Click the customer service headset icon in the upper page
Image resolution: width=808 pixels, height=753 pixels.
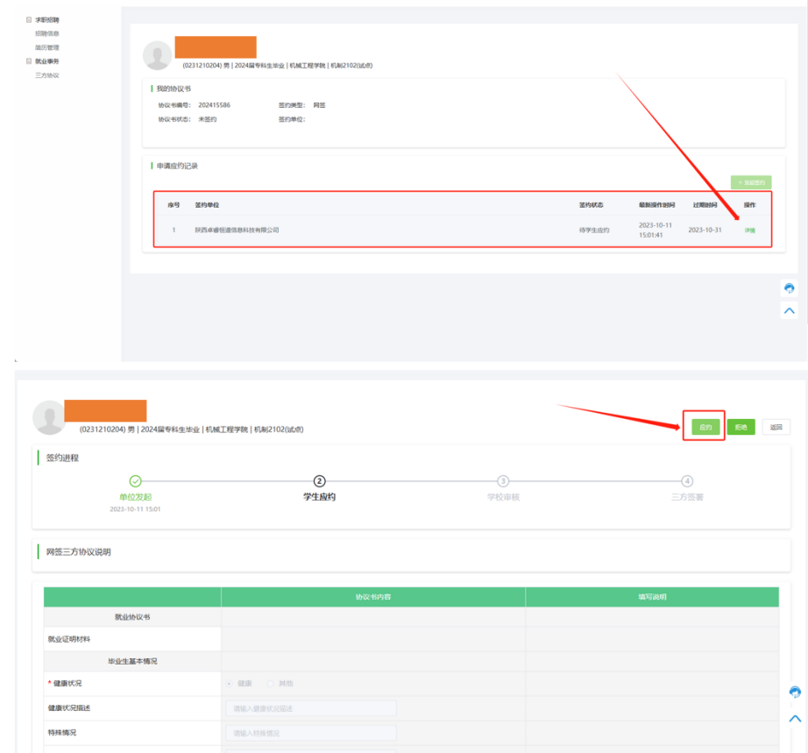point(789,288)
